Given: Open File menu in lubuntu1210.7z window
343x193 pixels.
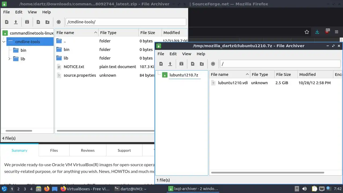Looking at the screenshot, I should coord(161,54).
